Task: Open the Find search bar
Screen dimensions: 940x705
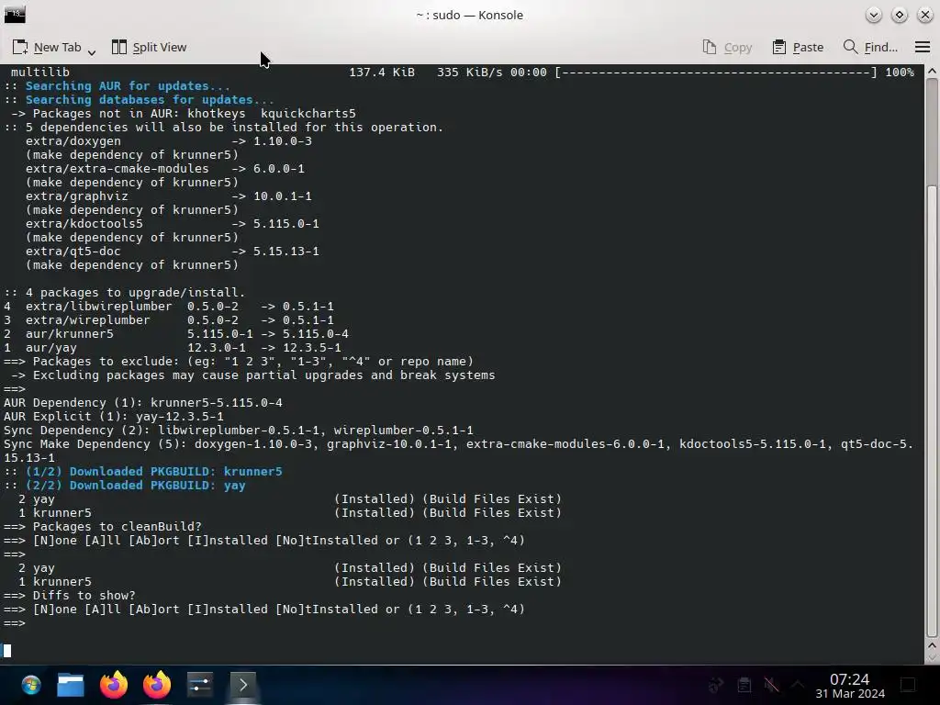Action: [870, 48]
